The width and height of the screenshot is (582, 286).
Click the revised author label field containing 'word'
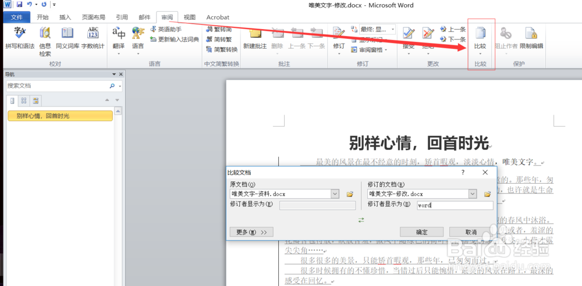455,205
